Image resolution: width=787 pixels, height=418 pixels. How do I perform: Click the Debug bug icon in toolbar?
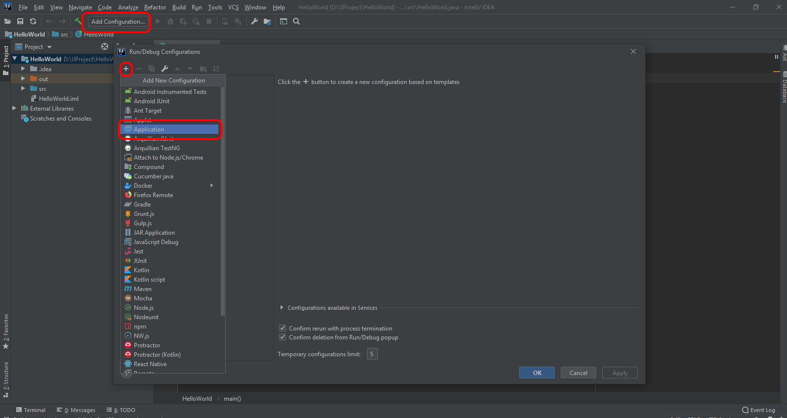(170, 21)
